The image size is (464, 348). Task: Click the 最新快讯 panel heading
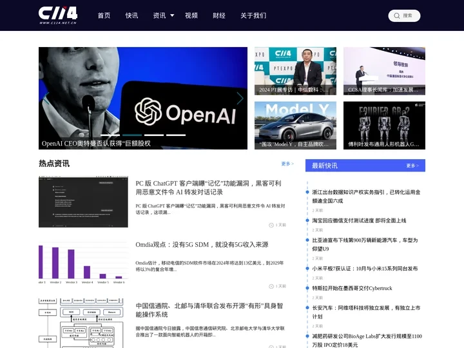[325, 166]
